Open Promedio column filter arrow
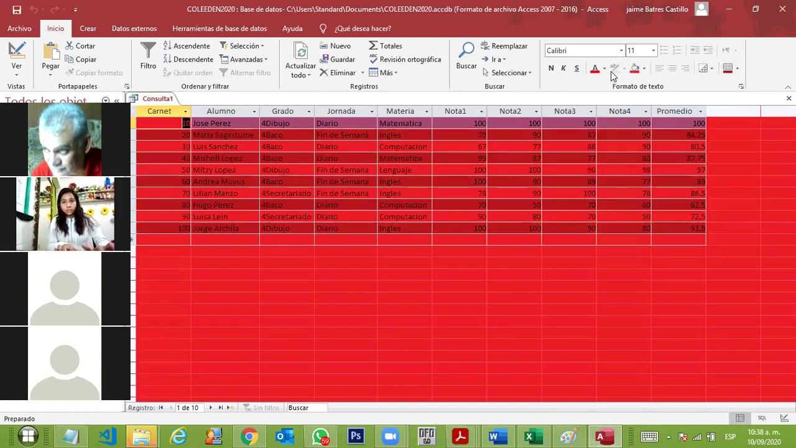796x448 pixels. (700, 111)
